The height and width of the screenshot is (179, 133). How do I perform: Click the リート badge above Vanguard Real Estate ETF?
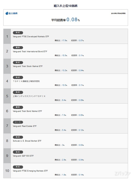[18, 122]
